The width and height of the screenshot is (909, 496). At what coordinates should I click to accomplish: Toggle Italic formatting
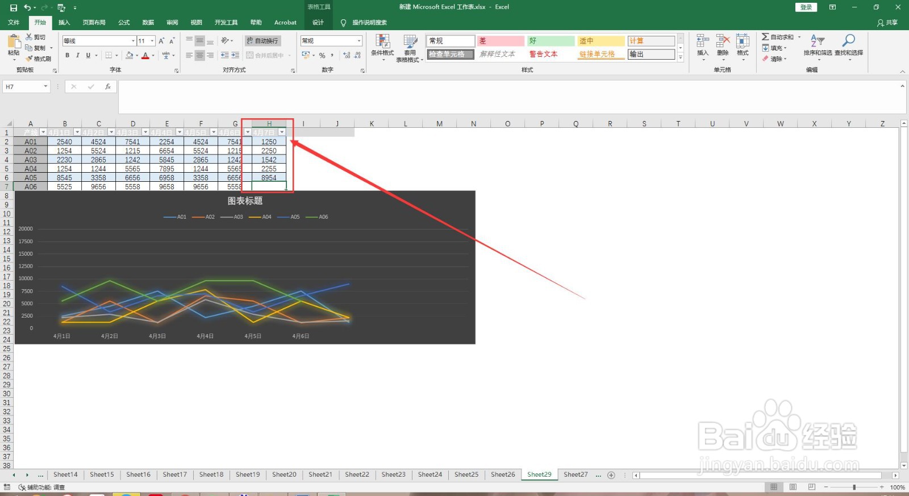pos(77,55)
